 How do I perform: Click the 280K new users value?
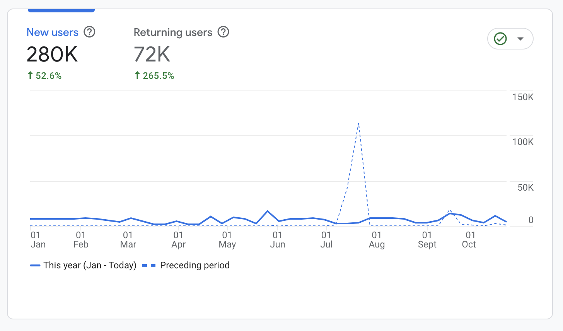[52, 54]
